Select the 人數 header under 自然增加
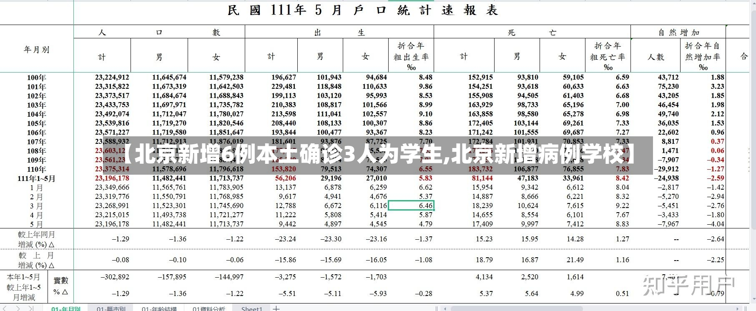Screen dimensions: 756x311 click(656, 57)
